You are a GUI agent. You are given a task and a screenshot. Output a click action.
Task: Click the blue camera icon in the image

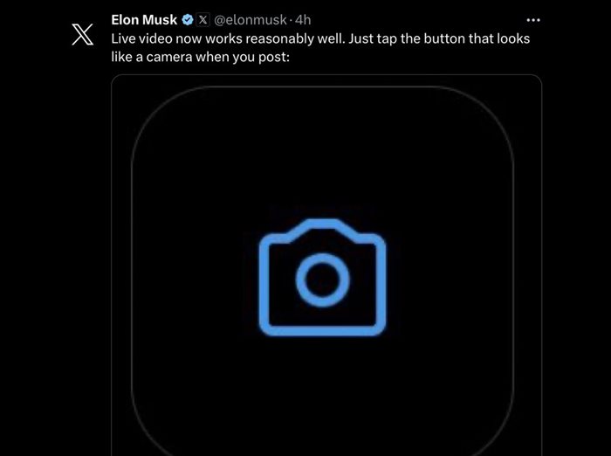[322, 276]
